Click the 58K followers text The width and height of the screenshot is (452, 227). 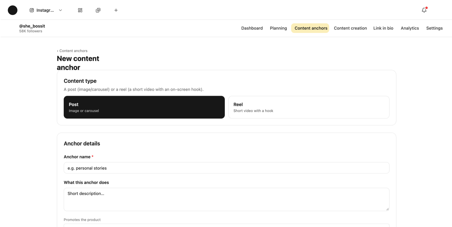[x=31, y=31]
